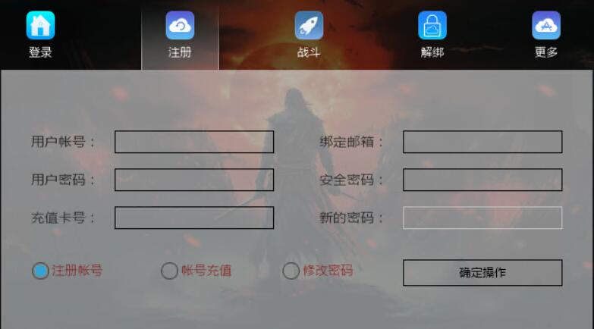
Task: Focus the 用户密码 input field
Action: 194,180
